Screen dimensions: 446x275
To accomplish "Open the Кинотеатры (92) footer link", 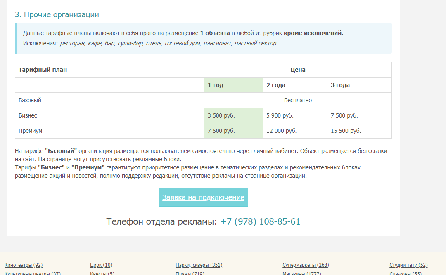I will tap(24, 265).
